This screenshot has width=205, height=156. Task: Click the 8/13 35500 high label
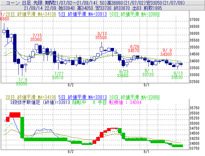coord(101,35)
